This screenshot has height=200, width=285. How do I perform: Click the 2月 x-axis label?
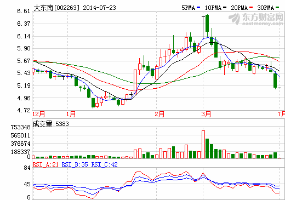pos(159,114)
